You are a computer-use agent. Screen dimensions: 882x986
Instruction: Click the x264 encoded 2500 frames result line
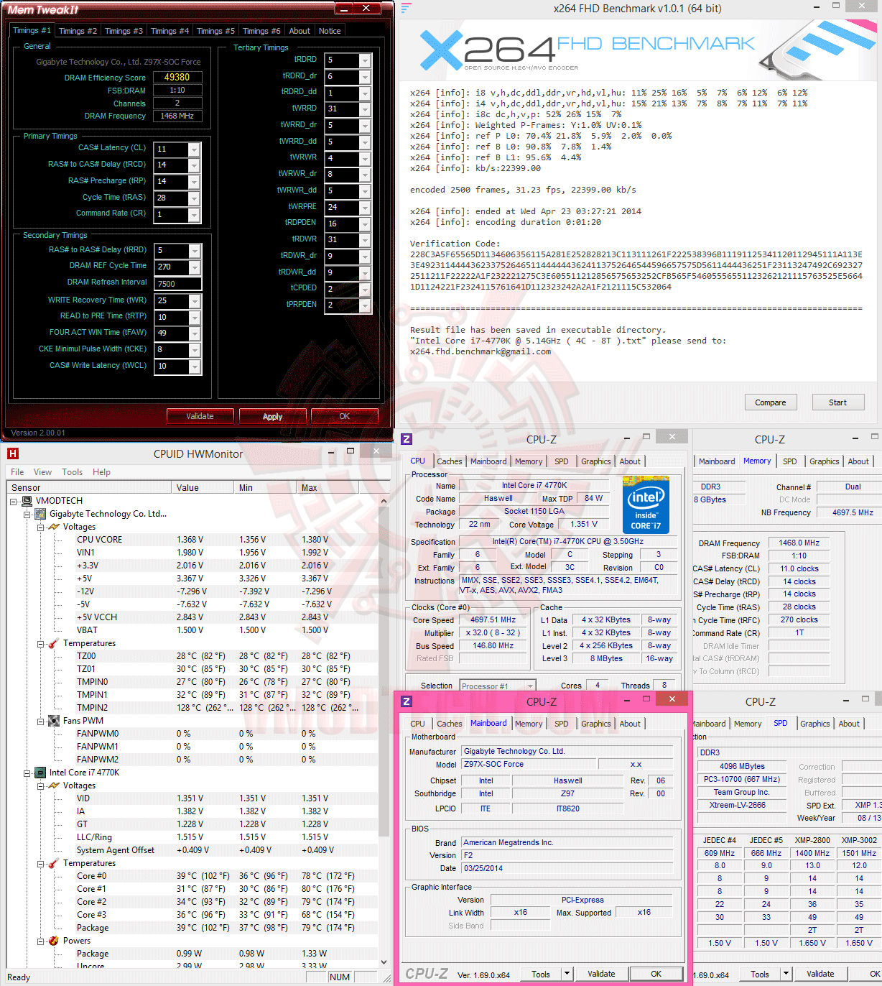pos(523,190)
